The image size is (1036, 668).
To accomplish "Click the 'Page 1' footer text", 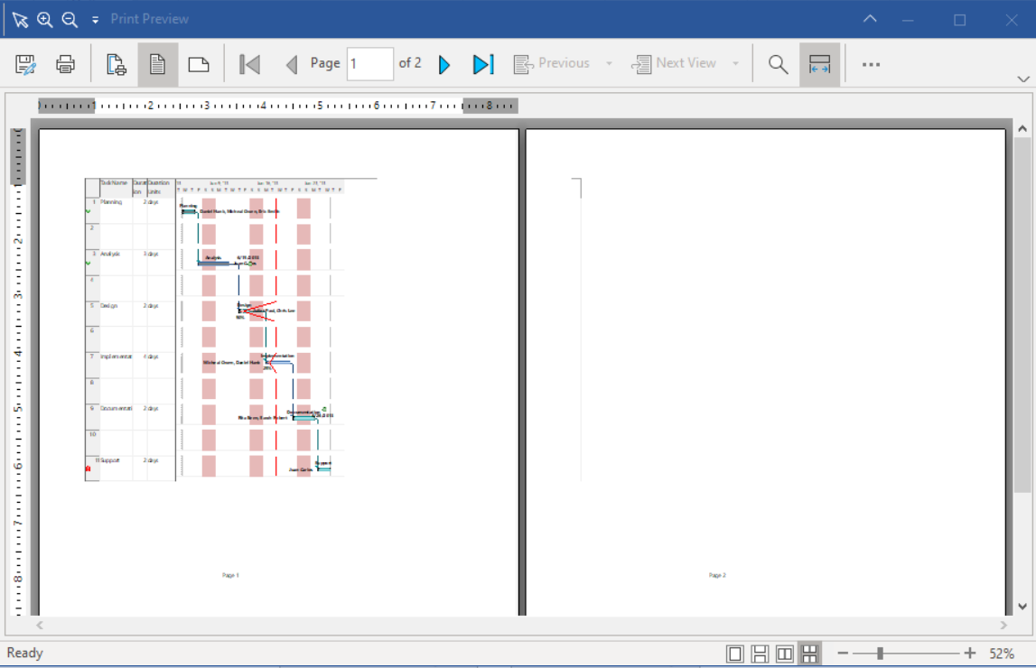I will 230,576.
